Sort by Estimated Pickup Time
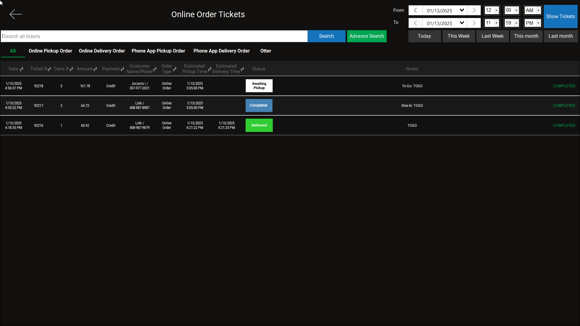580x326 pixels. pos(210,69)
